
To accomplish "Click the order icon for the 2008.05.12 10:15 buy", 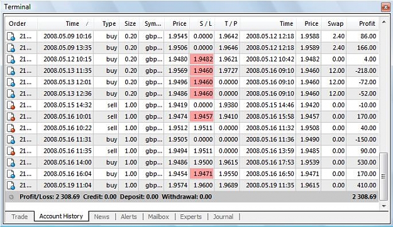I will [11, 59].
